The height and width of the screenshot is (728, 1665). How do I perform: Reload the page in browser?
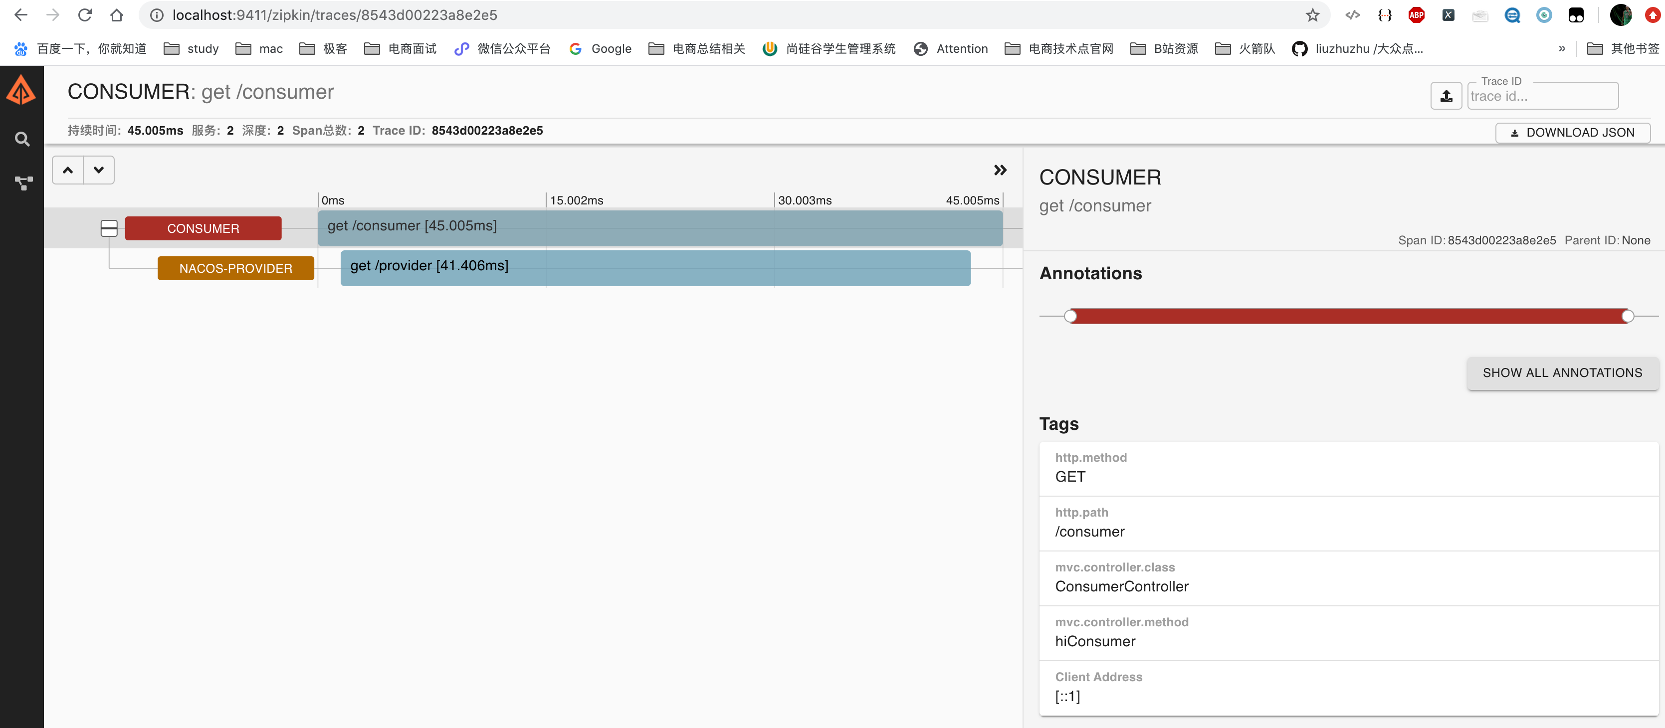tap(85, 15)
